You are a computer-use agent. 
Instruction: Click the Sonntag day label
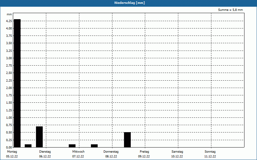(210, 152)
